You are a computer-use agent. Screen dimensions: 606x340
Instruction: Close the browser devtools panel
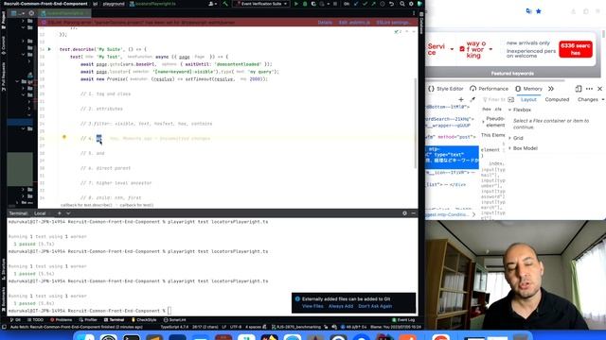point(599,89)
